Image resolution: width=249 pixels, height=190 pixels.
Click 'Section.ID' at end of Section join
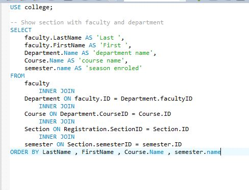[171, 129]
